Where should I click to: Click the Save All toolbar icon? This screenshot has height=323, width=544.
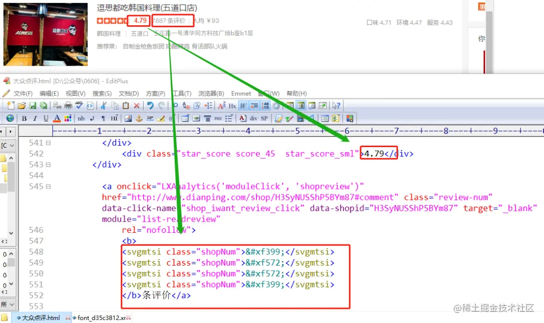(x=43, y=105)
